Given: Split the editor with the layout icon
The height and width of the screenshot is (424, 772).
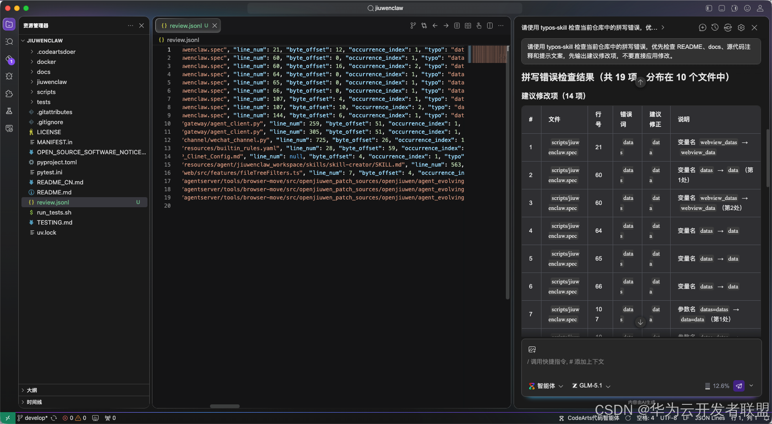Looking at the screenshot, I should [x=490, y=26].
